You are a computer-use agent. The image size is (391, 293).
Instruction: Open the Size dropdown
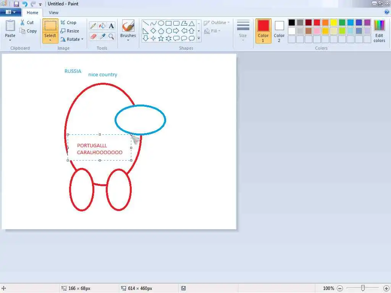(243, 31)
